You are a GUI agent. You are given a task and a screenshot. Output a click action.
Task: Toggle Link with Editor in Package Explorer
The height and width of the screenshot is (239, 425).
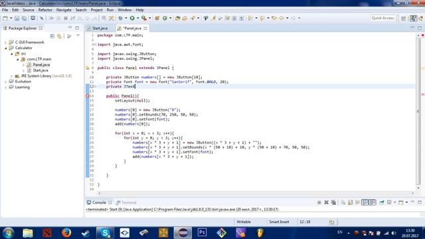(59, 36)
